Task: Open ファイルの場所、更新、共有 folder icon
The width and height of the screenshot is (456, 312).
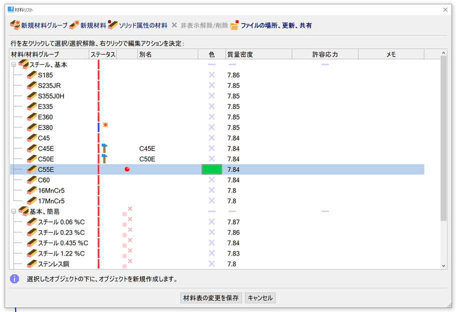Action: tap(234, 25)
